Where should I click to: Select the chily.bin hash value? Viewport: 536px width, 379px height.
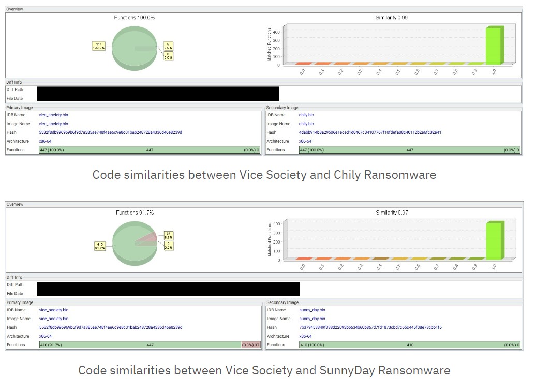[369, 132]
